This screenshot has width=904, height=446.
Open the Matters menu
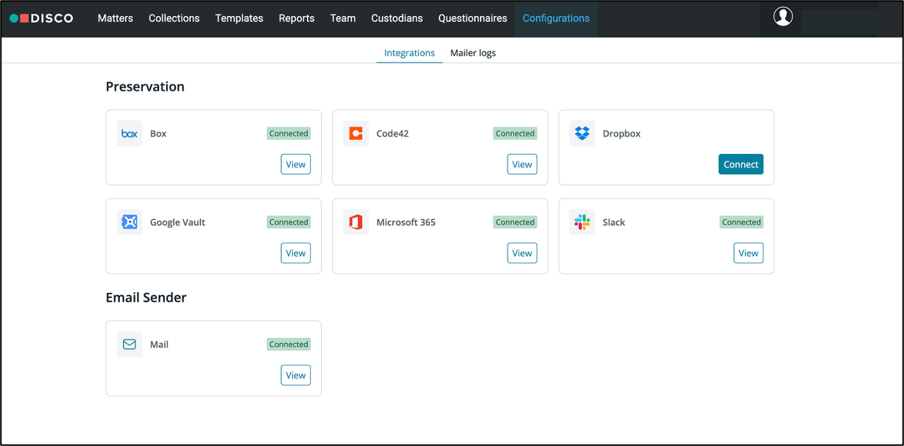click(116, 18)
